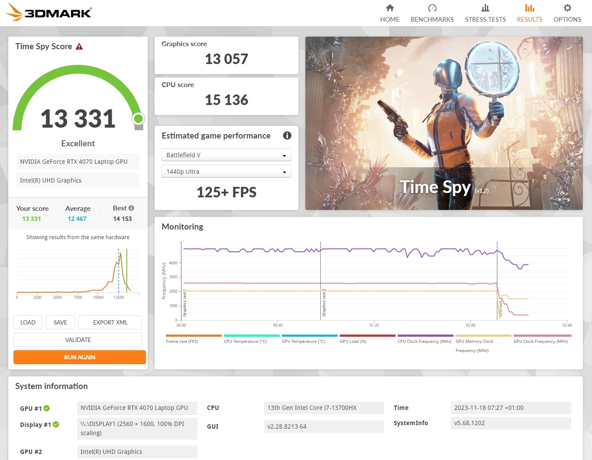Select the BENCHMARKS menu item

point(432,19)
